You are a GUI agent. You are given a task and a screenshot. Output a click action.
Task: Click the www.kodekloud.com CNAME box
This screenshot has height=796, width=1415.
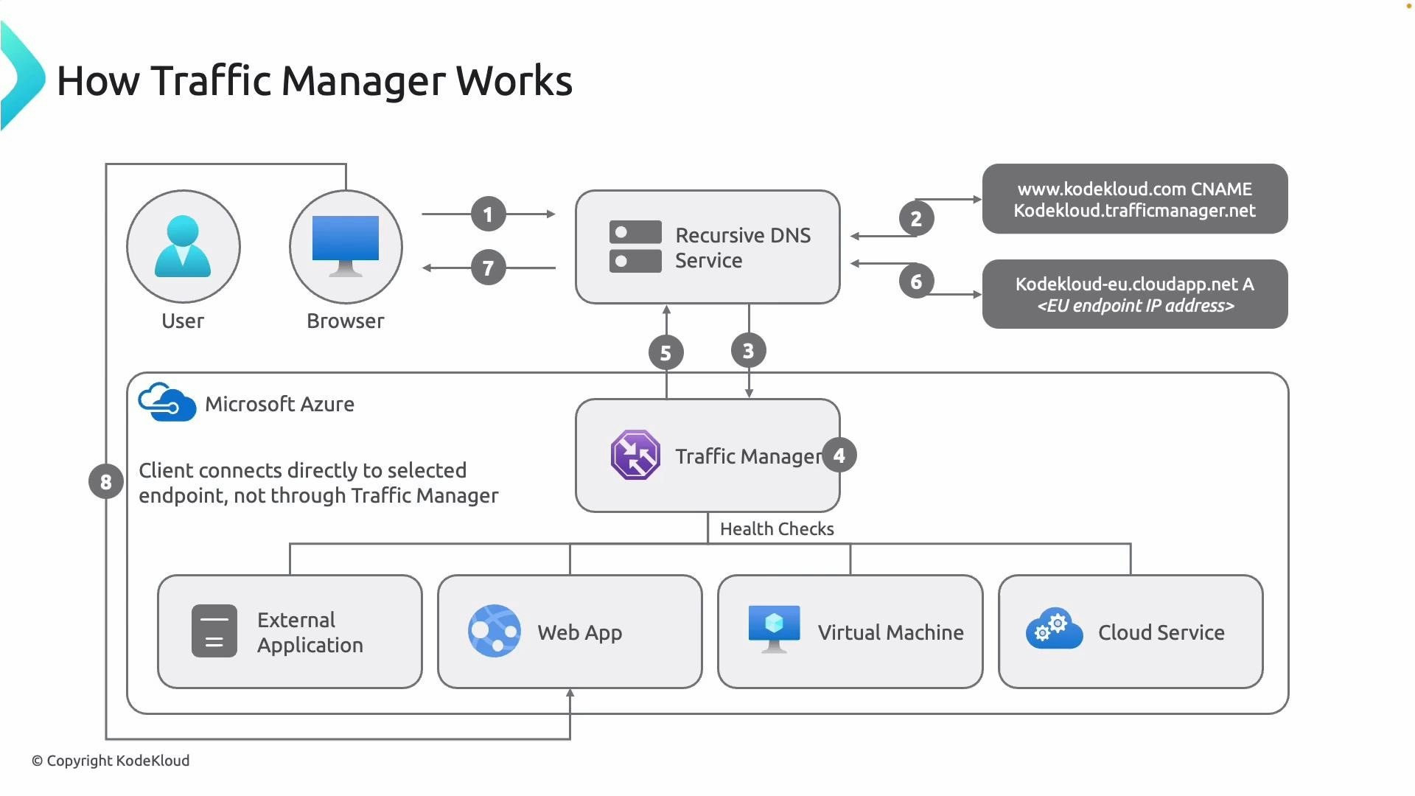coord(1135,199)
